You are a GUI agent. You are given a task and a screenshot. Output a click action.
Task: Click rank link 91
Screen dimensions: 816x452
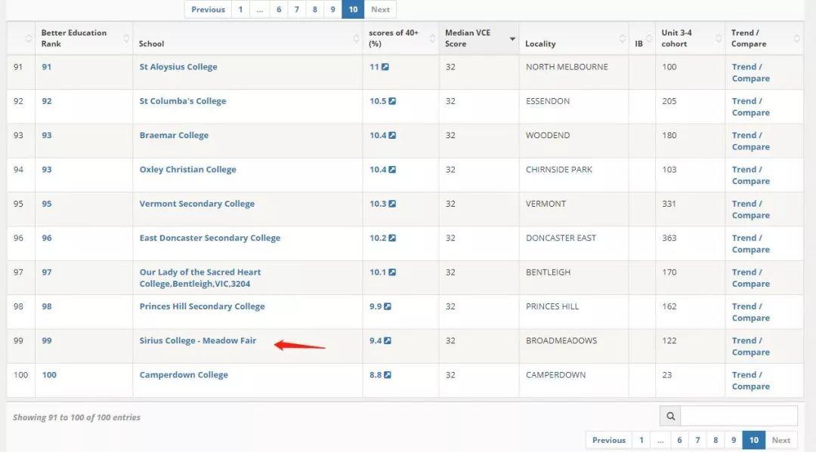click(47, 67)
